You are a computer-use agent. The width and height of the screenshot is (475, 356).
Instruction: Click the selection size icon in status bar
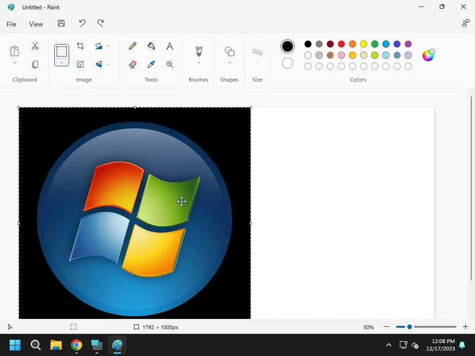tap(73, 327)
